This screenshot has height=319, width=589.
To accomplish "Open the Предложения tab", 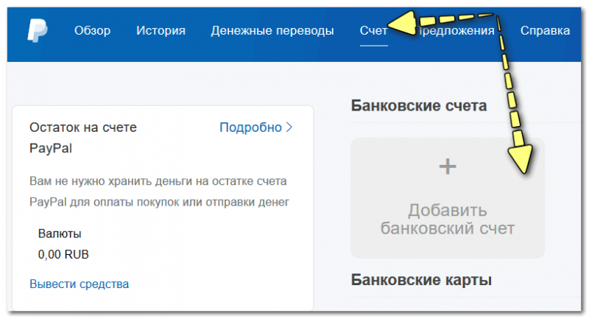I will tap(456, 31).
